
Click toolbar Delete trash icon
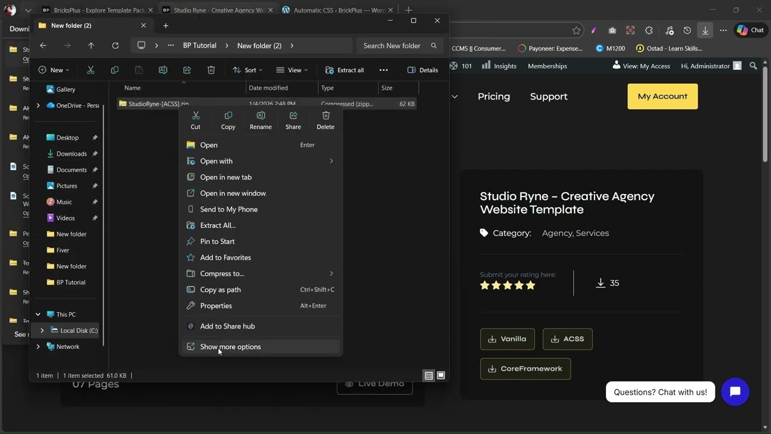point(211,70)
